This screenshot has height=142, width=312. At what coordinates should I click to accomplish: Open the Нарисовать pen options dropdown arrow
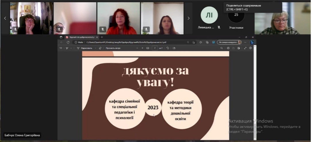pyautogui.click(x=95, y=48)
